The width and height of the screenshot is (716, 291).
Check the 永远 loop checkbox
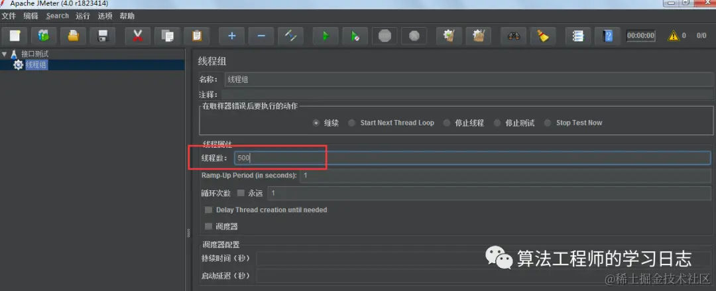point(241,194)
